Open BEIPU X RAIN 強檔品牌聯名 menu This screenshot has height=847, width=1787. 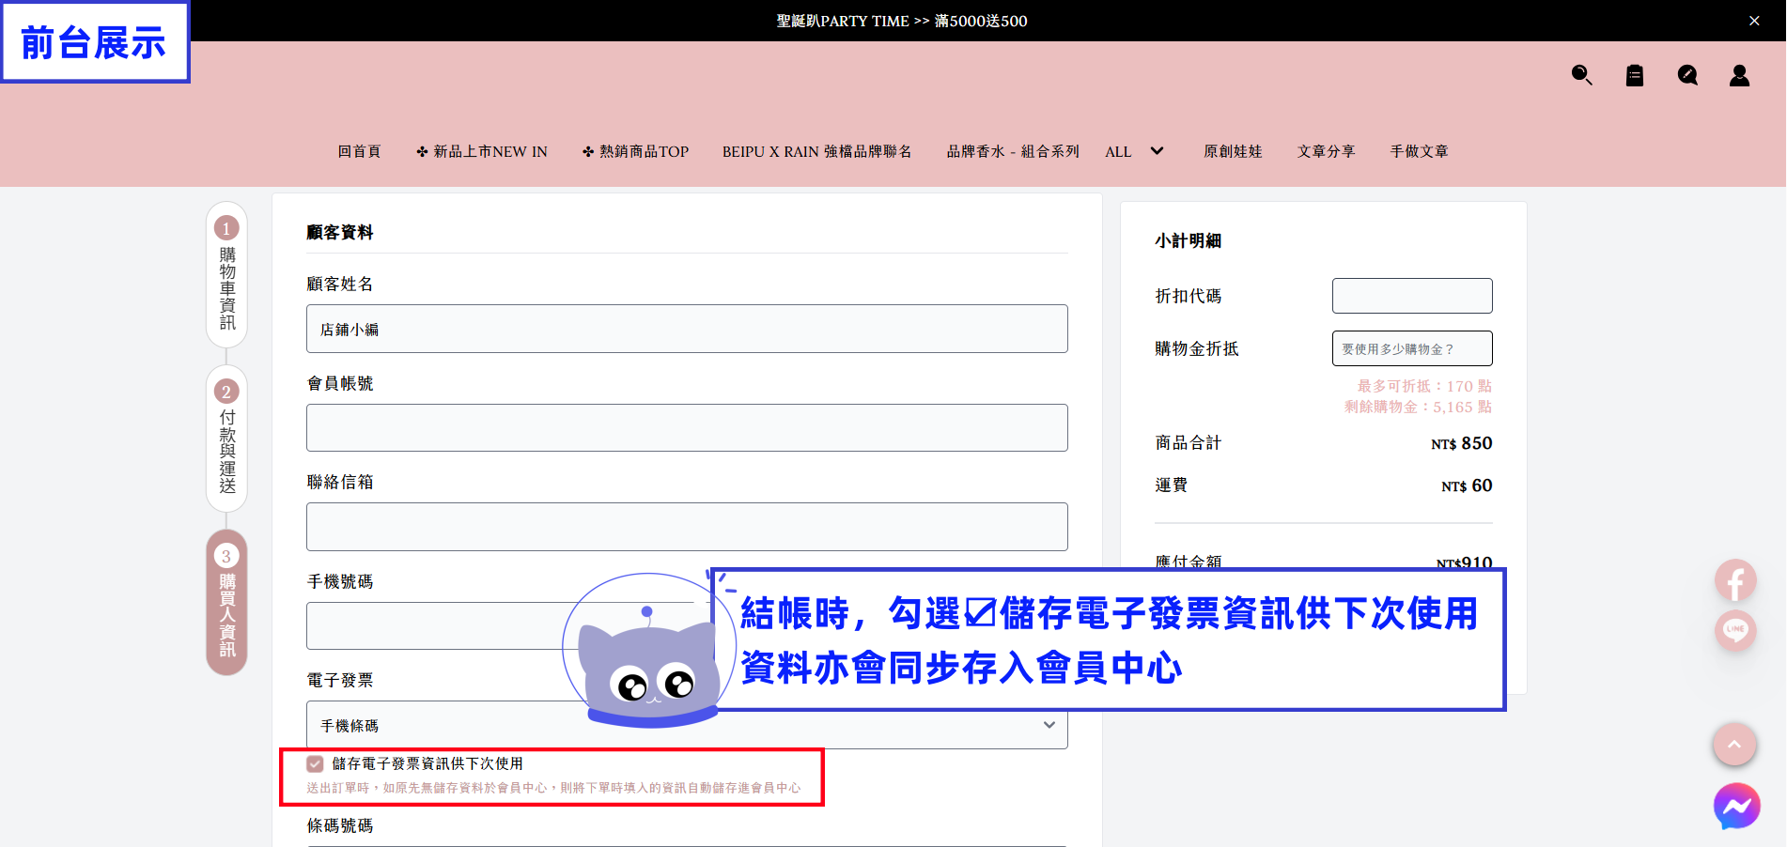coord(816,151)
